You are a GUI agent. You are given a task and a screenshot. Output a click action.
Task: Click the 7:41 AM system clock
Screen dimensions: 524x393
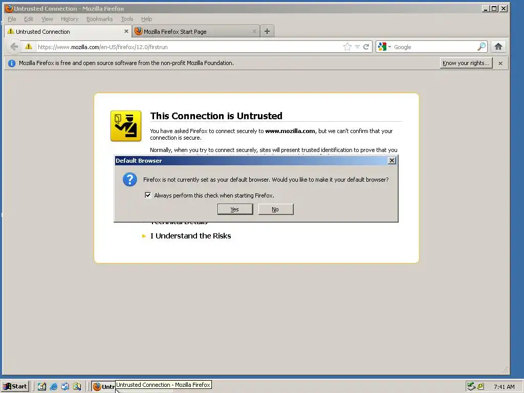point(504,387)
